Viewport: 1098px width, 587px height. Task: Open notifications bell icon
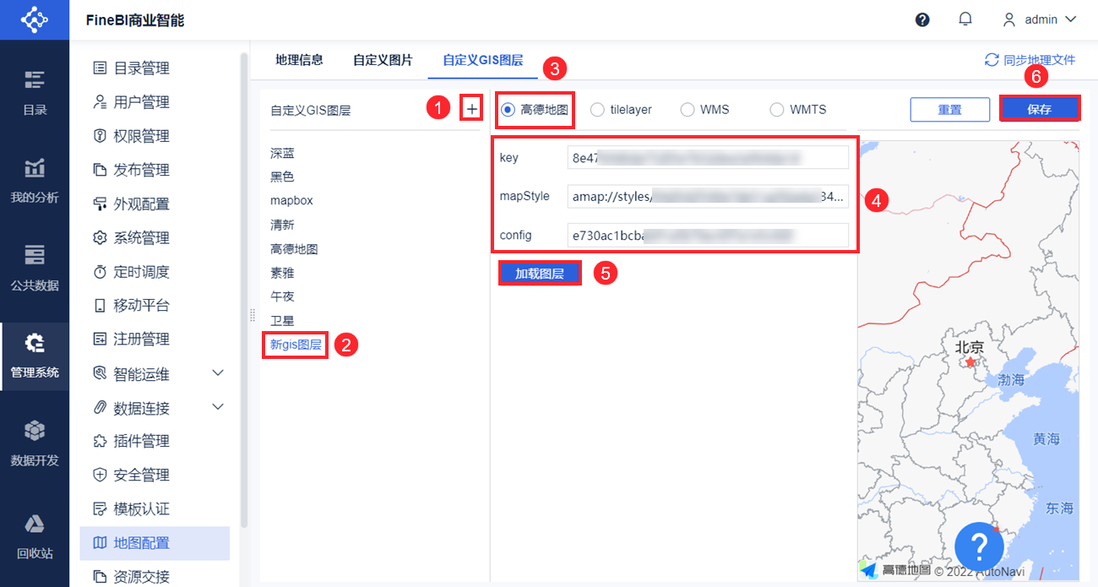[x=965, y=19]
